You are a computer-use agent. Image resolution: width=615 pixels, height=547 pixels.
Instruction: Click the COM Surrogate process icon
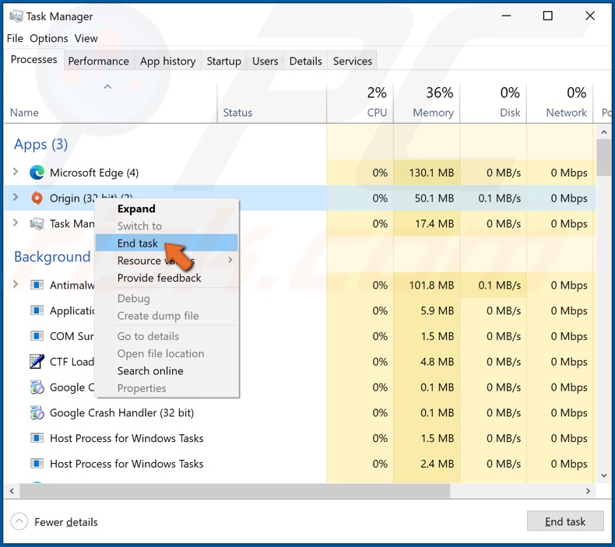37,336
